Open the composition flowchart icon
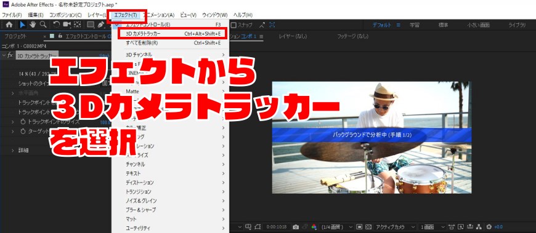The width and height of the screenshot is (536, 233). pos(479,227)
